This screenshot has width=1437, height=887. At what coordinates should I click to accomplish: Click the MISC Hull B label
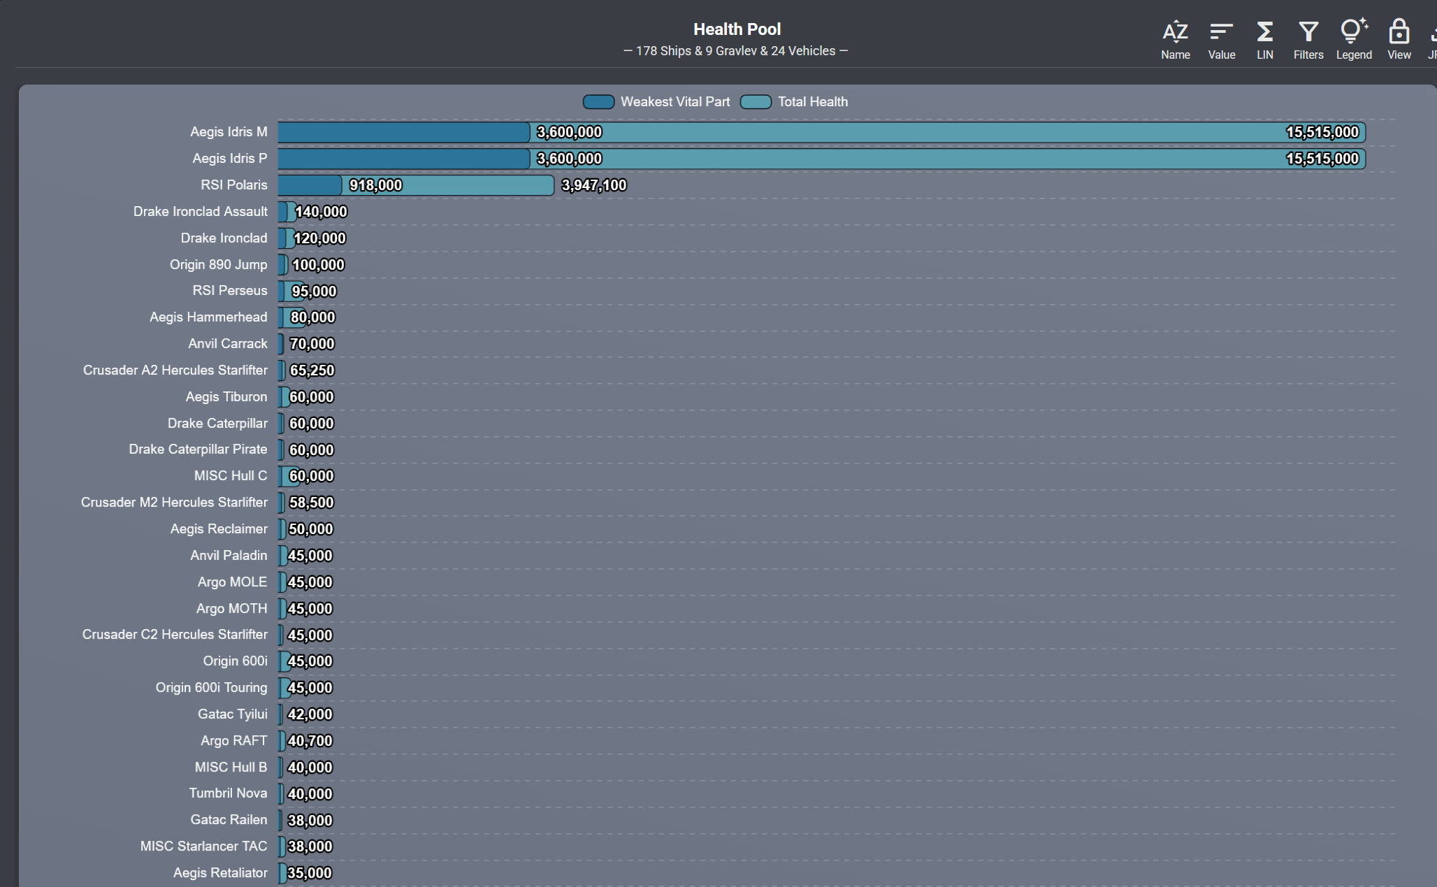coord(231,767)
